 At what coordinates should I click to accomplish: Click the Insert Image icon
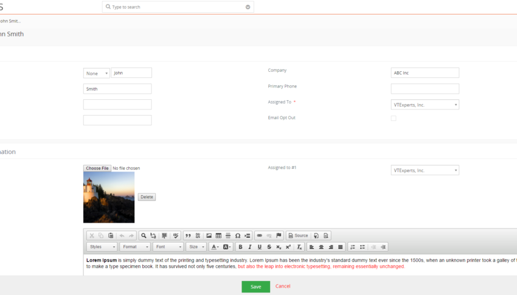point(209,235)
